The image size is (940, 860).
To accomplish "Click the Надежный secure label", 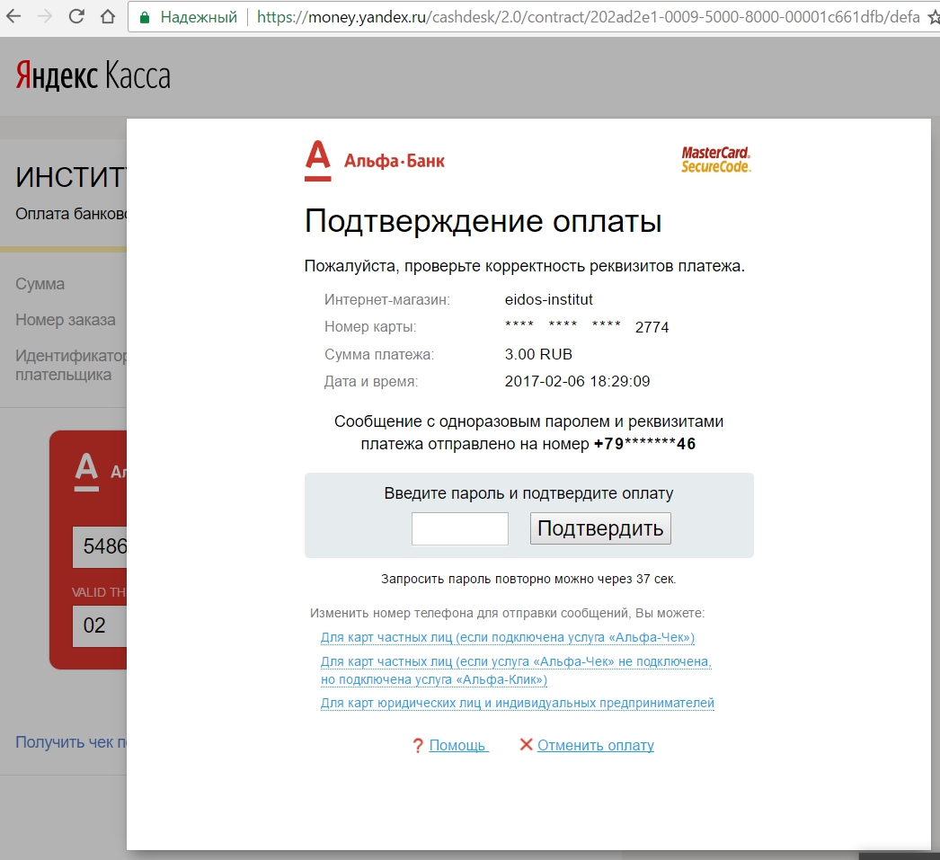I will point(199,17).
